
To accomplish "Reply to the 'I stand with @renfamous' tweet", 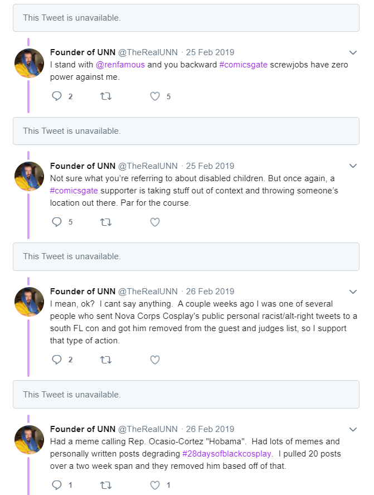I will pos(57,96).
